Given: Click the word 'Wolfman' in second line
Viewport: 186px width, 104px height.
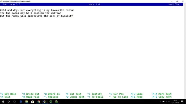Looking at the screenshot, I should pyautogui.click(x=56, y=13).
